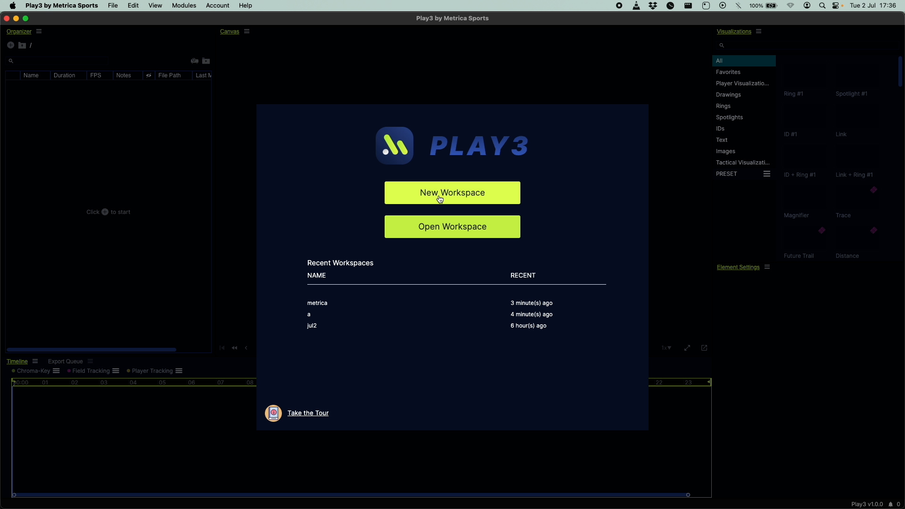Select the Spotlights category
This screenshot has height=509, width=905.
pyautogui.click(x=744, y=117)
